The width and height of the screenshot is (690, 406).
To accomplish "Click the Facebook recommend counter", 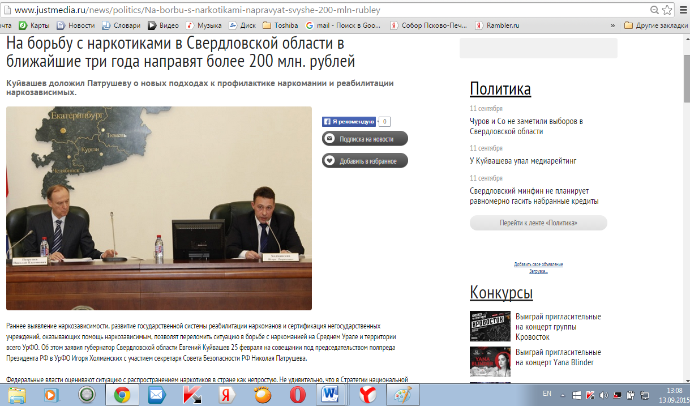I will [384, 121].
